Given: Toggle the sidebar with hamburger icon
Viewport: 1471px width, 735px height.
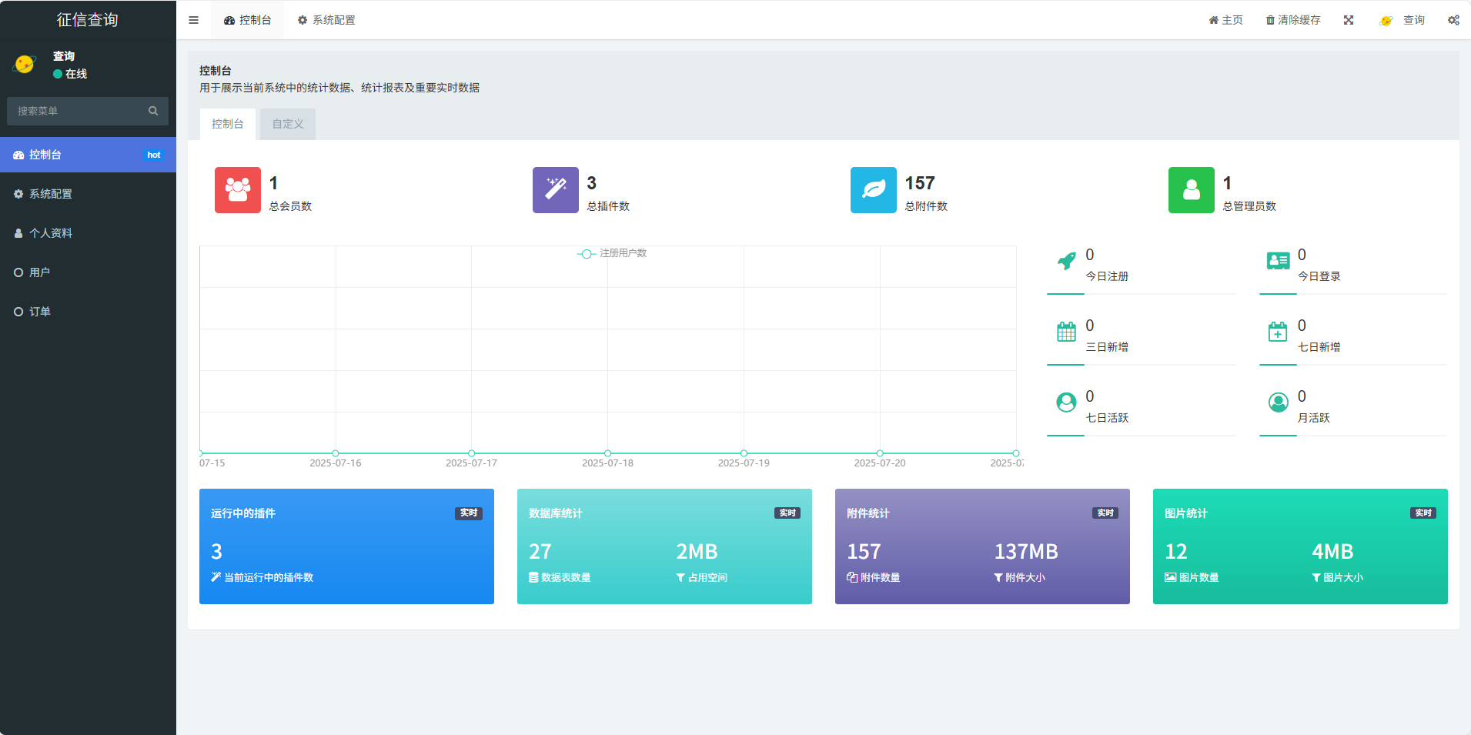Looking at the screenshot, I should point(193,20).
